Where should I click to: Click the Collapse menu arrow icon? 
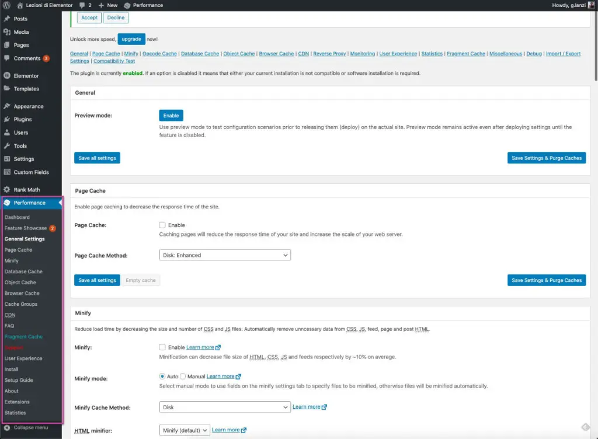7,427
